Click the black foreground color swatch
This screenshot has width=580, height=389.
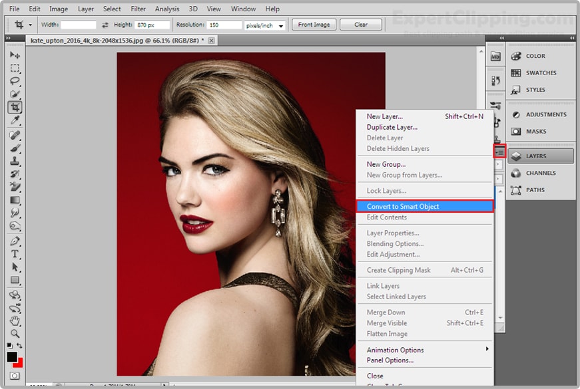(12, 357)
